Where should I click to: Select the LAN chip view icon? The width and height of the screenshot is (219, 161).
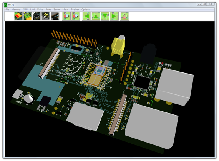[x=36, y=16]
